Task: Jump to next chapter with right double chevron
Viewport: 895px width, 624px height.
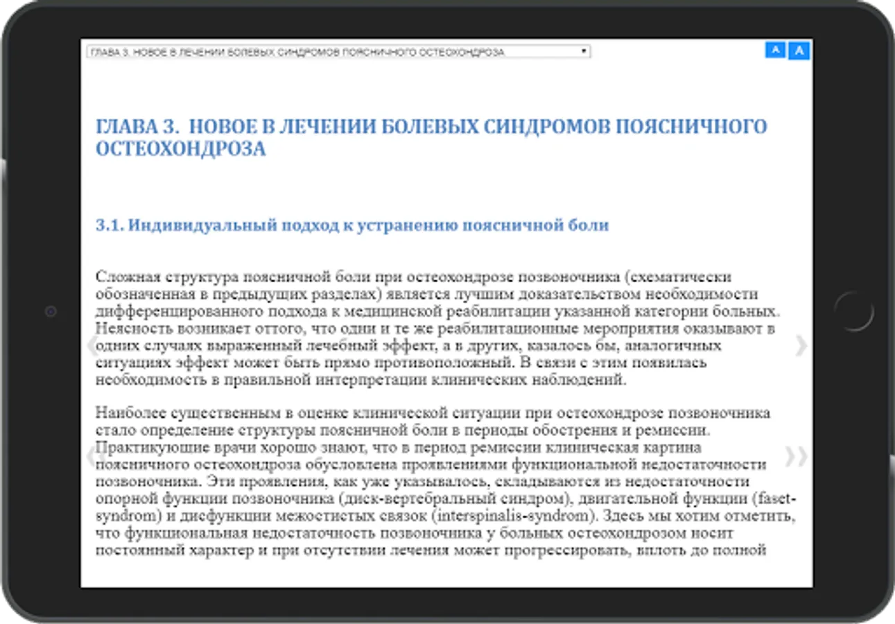Action: coord(797,456)
